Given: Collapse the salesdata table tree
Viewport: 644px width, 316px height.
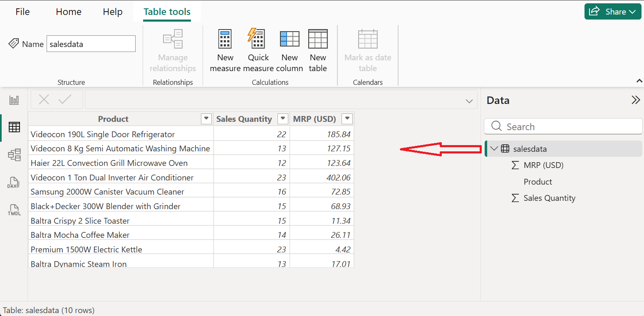Looking at the screenshot, I should point(494,148).
